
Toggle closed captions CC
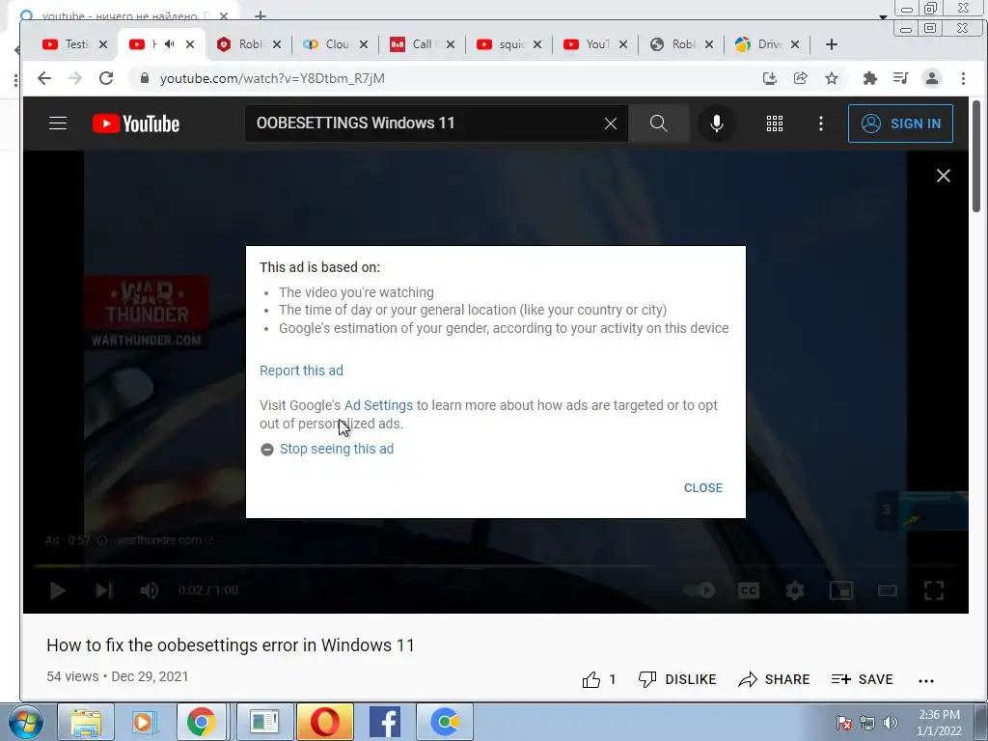pyautogui.click(x=749, y=590)
